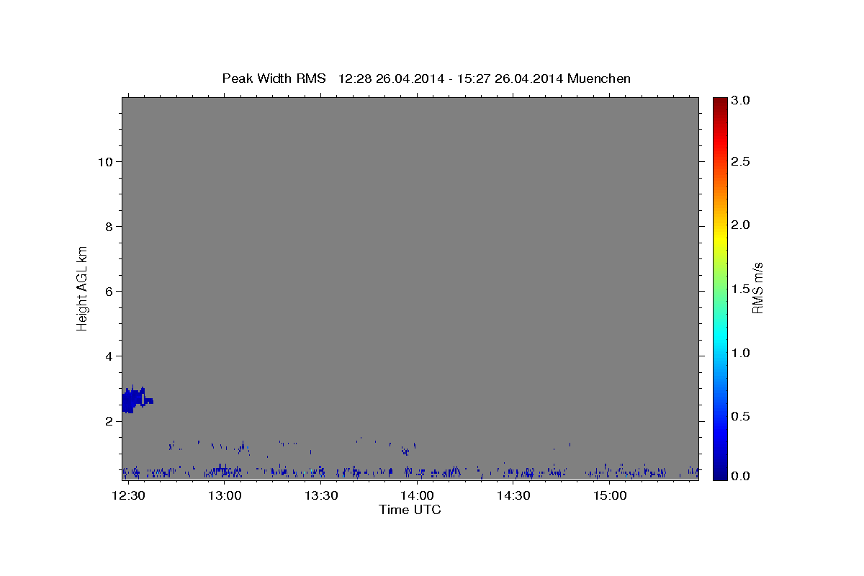864x576 pixels.
Task: Click the height tick label 2
Action: coord(107,421)
